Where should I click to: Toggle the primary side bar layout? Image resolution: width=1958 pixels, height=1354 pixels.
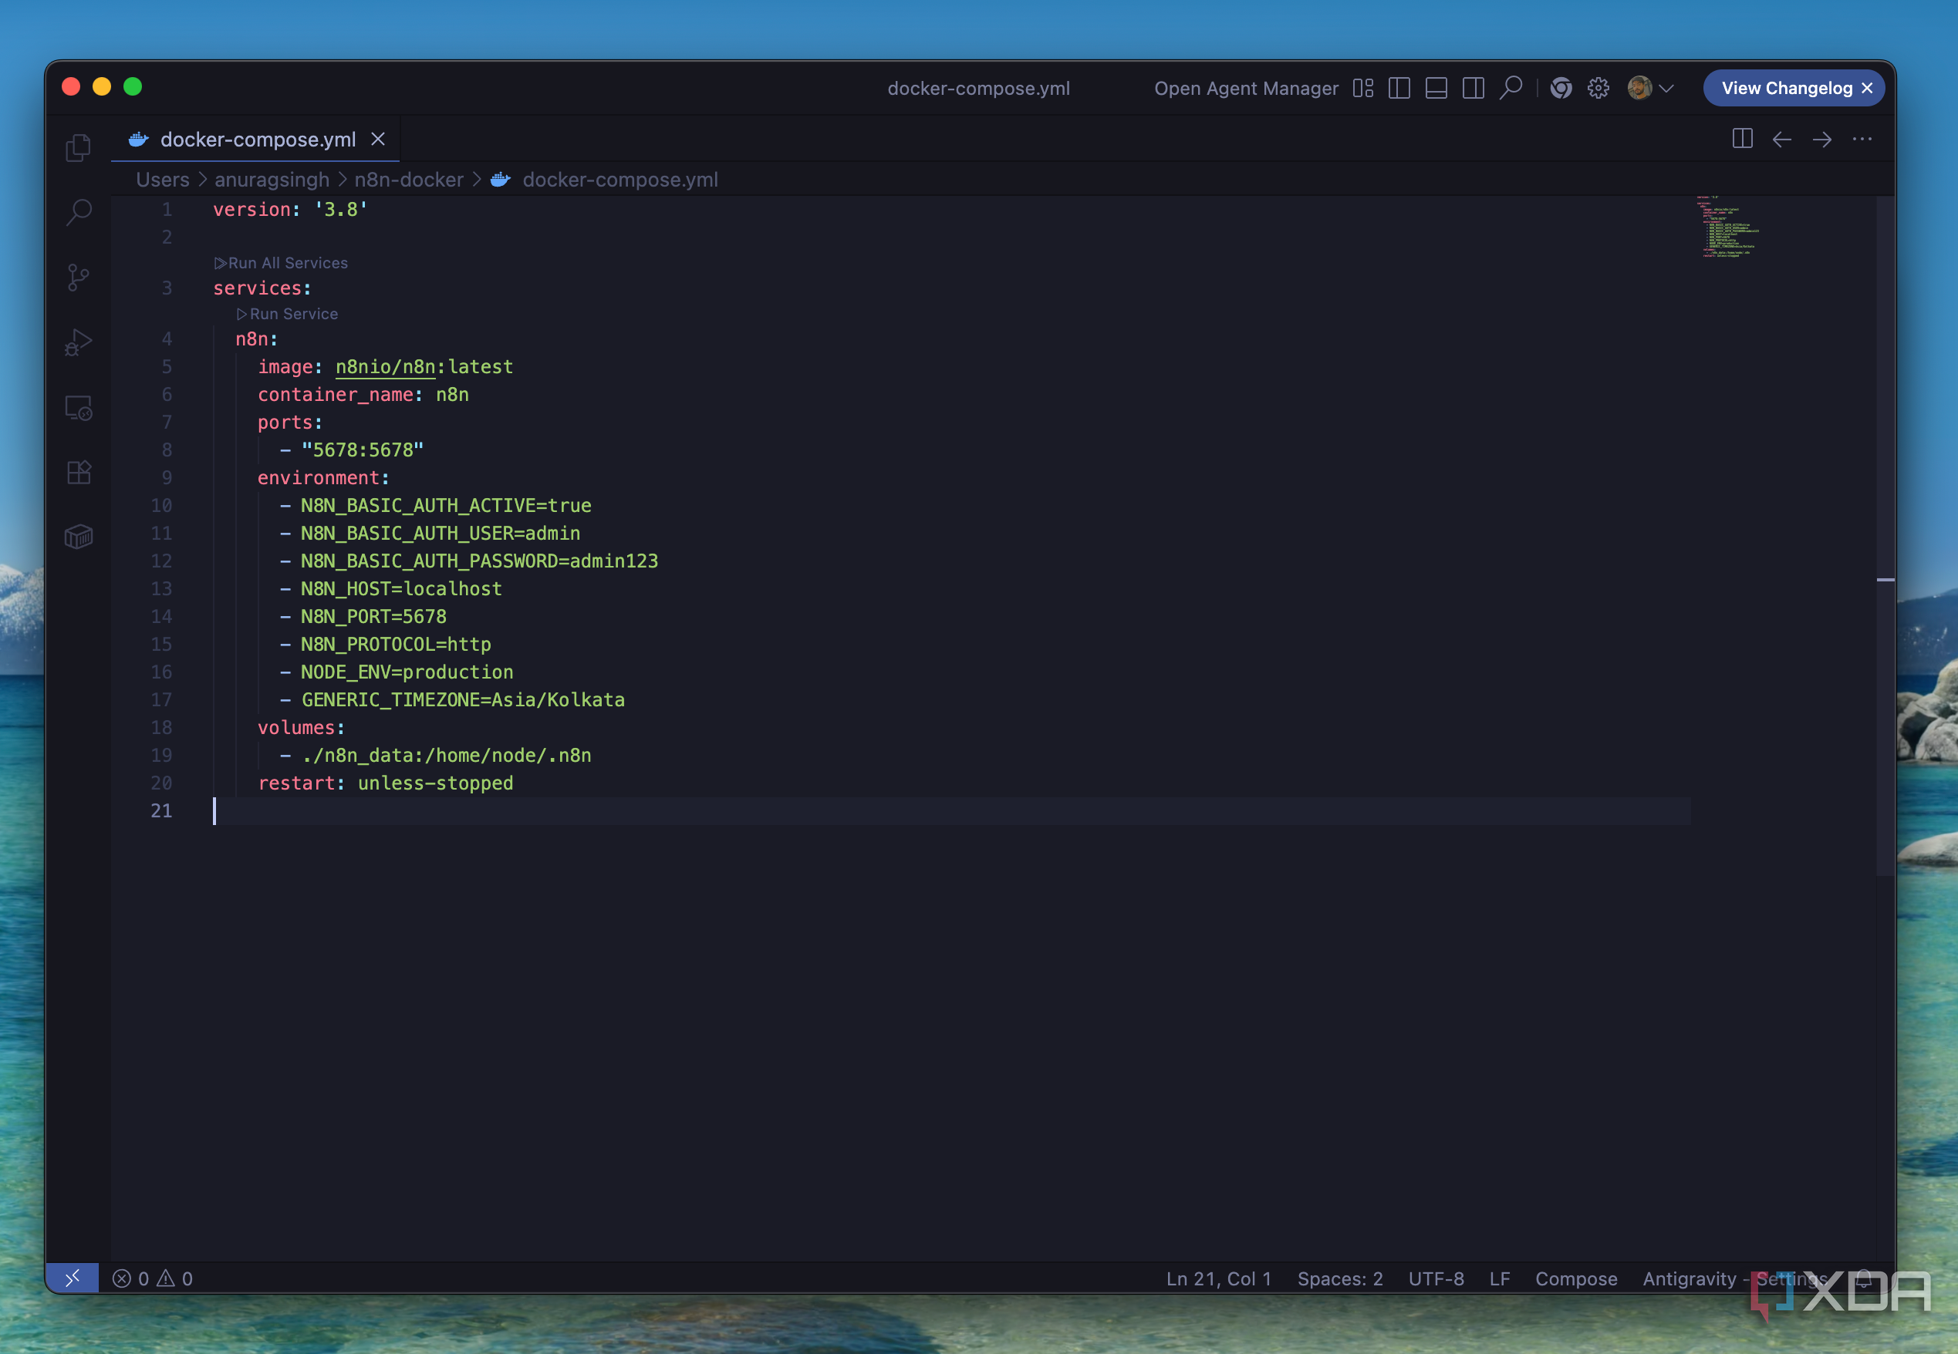[x=1399, y=88]
